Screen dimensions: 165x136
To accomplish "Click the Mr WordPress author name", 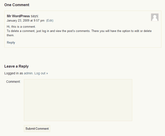I will (18, 16).
